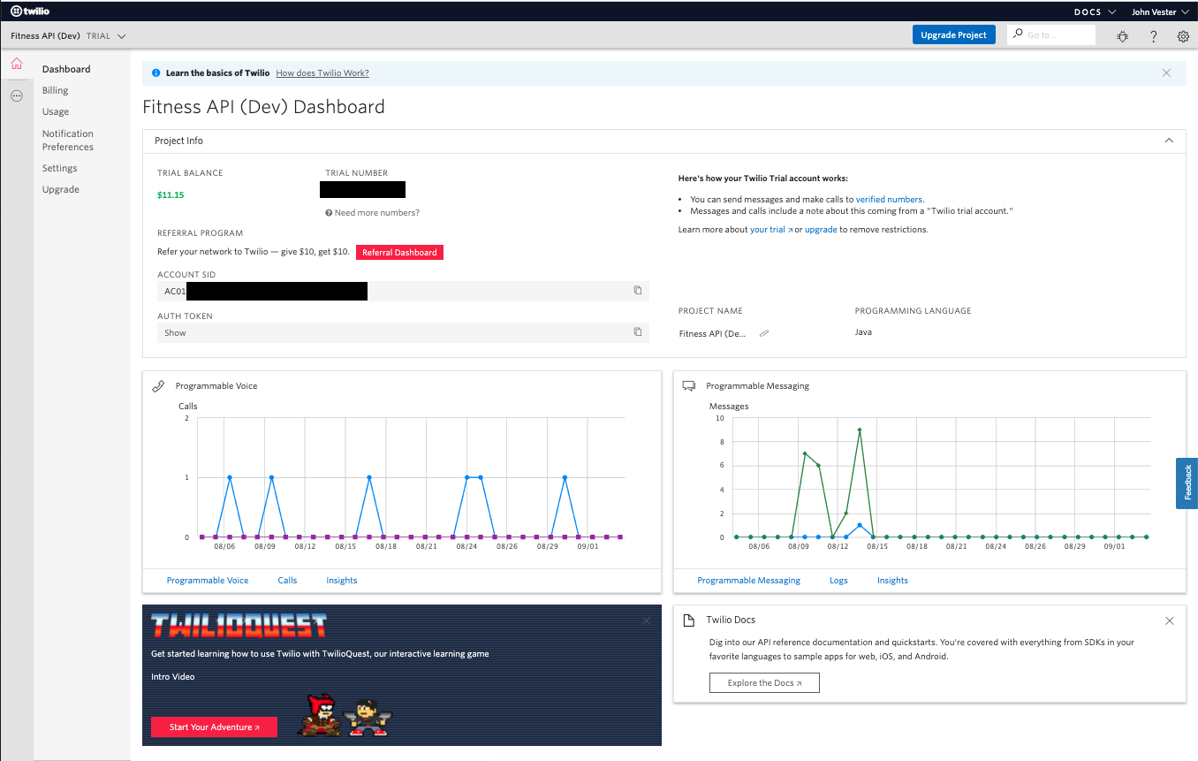The image size is (1198, 761).
Task: Click the search magnifier icon
Action: 1019,34
